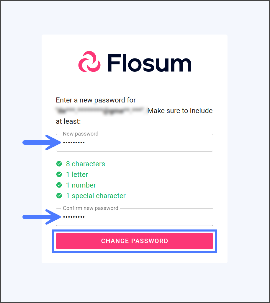Viewport: 270px width, 303px height.
Task: Click the "1 special character" requirement text
Action: (96, 196)
